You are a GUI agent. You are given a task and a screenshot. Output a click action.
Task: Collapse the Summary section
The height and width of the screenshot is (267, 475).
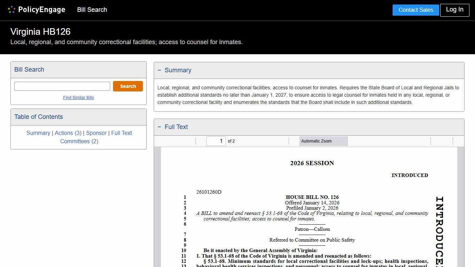[159, 70]
